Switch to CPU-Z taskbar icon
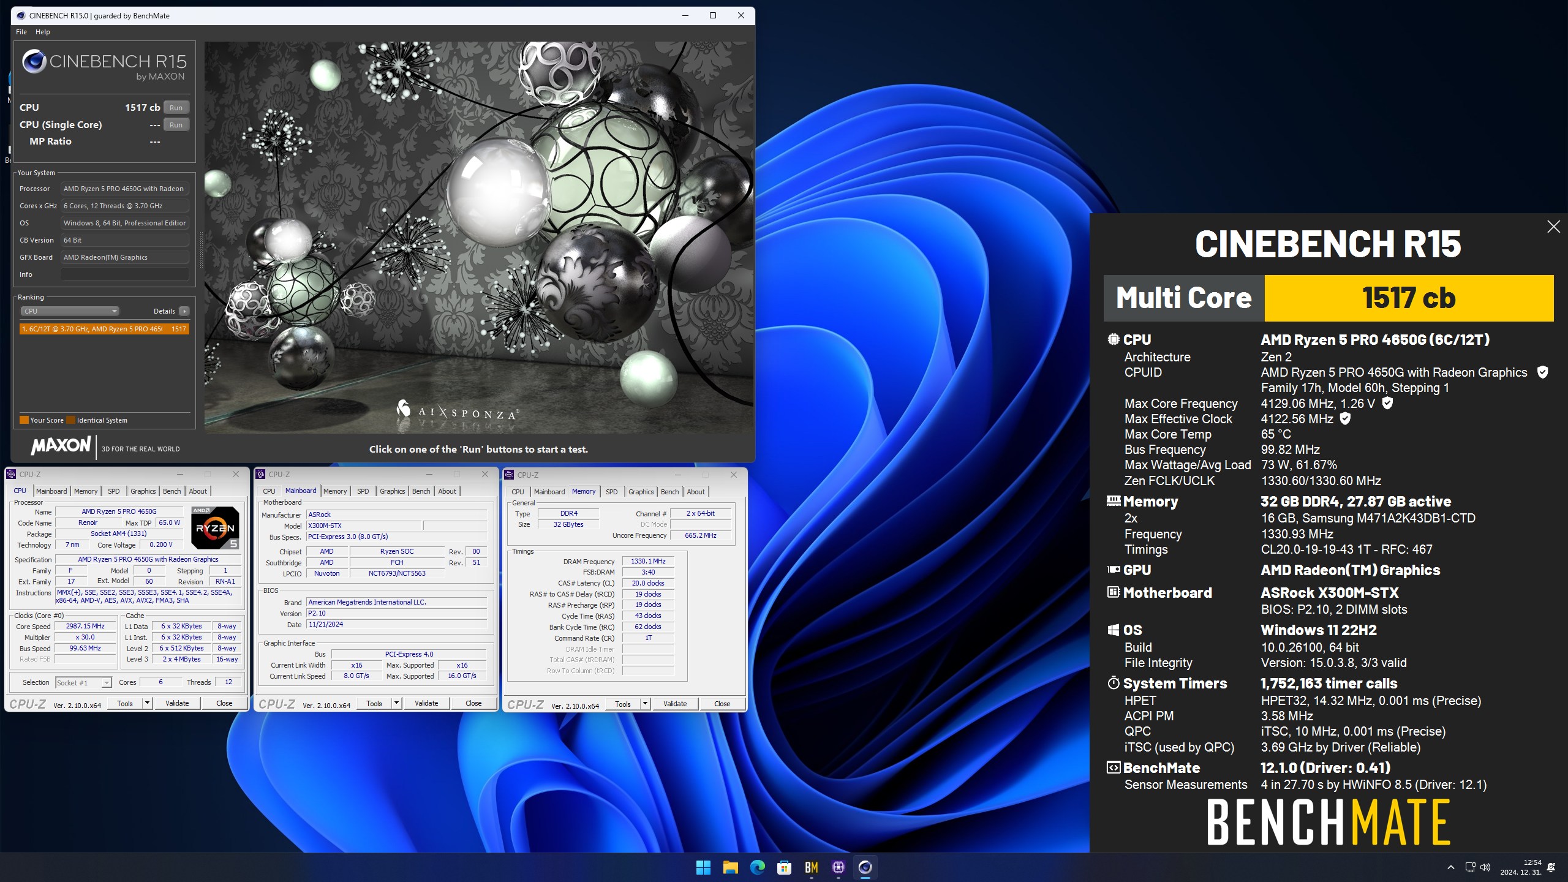This screenshot has height=882, width=1568. (x=839, y=867)
